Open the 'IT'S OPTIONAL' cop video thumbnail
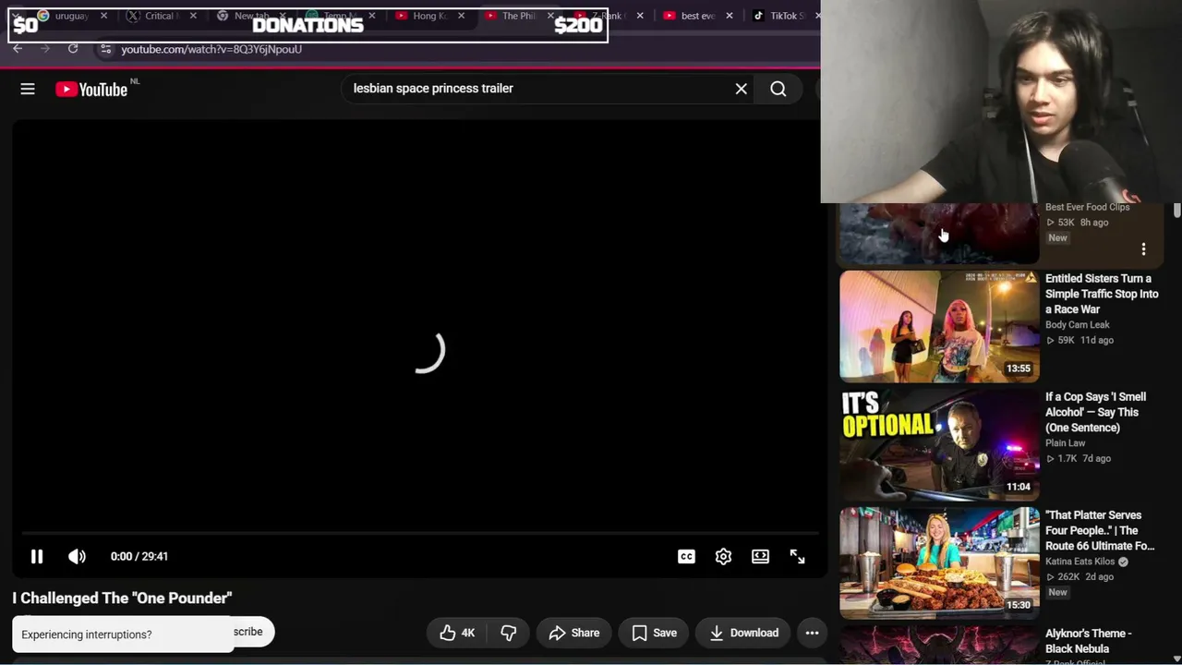The height and width of the screenshot is (665, 1182). (x=939, y=444)
